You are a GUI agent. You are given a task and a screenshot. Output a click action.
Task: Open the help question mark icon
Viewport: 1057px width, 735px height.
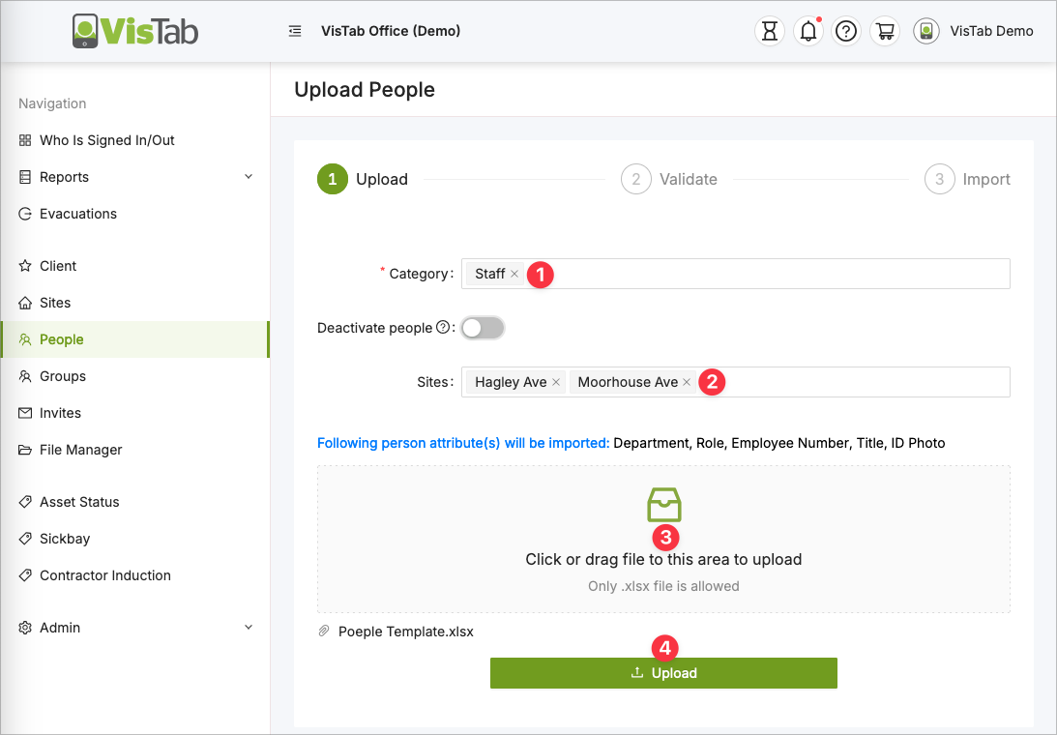(x=846, y=31)
